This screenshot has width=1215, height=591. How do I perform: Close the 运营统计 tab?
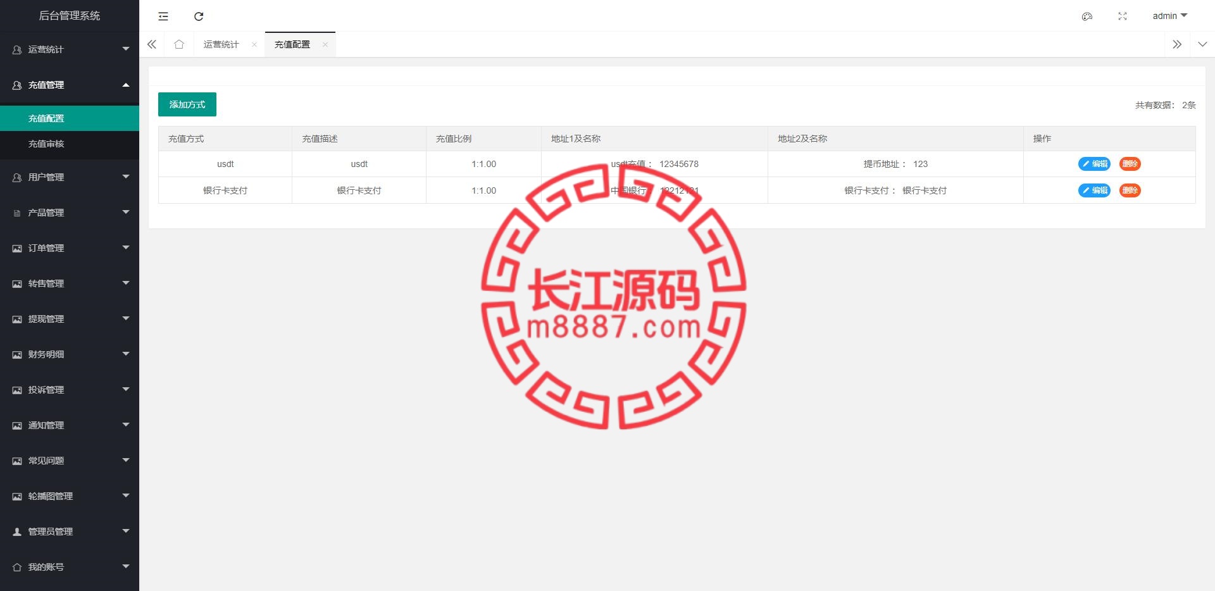pyautogui.click(x=254, y=44)
